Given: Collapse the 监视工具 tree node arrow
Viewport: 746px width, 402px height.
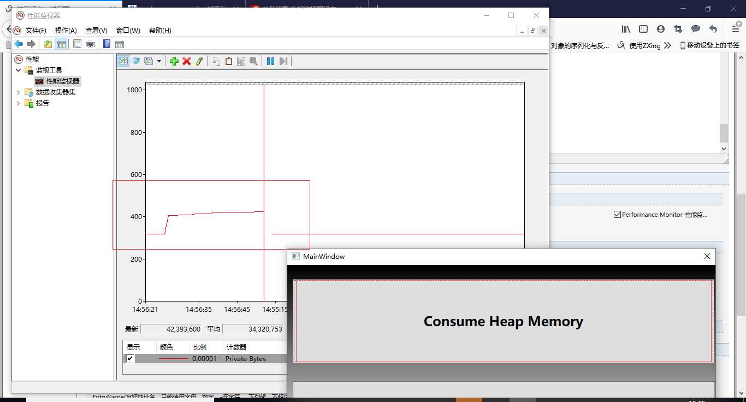Looking at the screenshot, I should click(x=18, y=70).
